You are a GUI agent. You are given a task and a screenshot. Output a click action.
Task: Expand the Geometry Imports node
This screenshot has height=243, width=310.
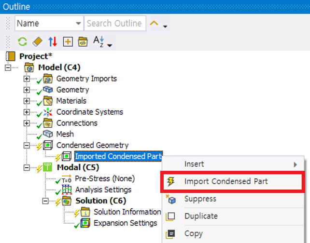pos(27,79)
